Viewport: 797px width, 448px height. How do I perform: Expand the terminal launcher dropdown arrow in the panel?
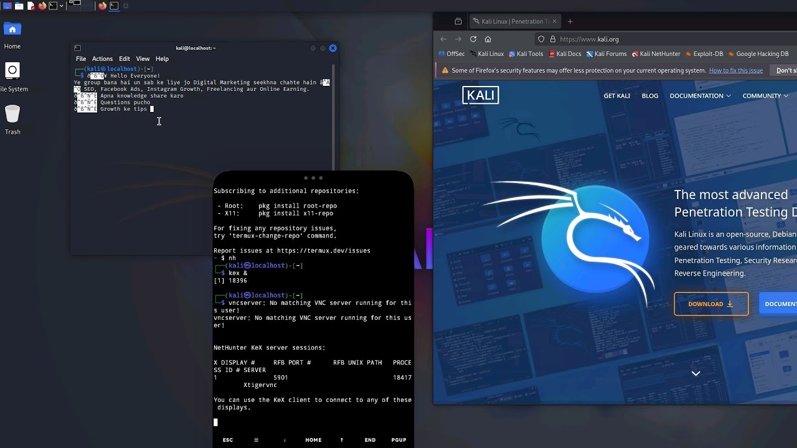point(61,6)
